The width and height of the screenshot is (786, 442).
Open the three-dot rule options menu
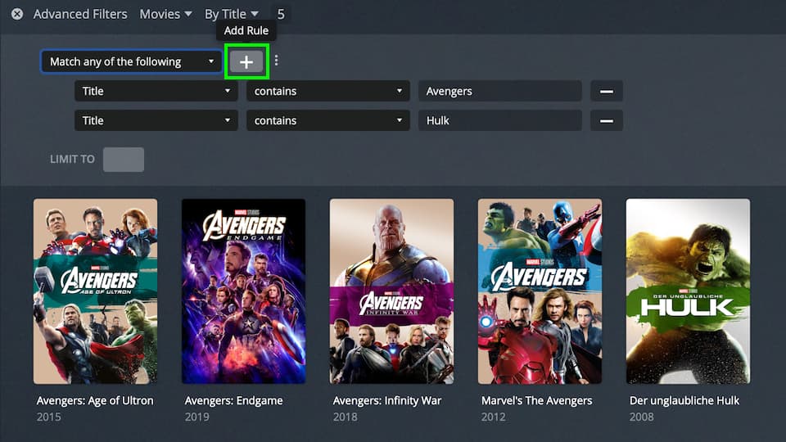(276, 61)
